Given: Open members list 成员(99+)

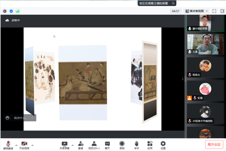Looking at the screenshot, I should (94, 145).
